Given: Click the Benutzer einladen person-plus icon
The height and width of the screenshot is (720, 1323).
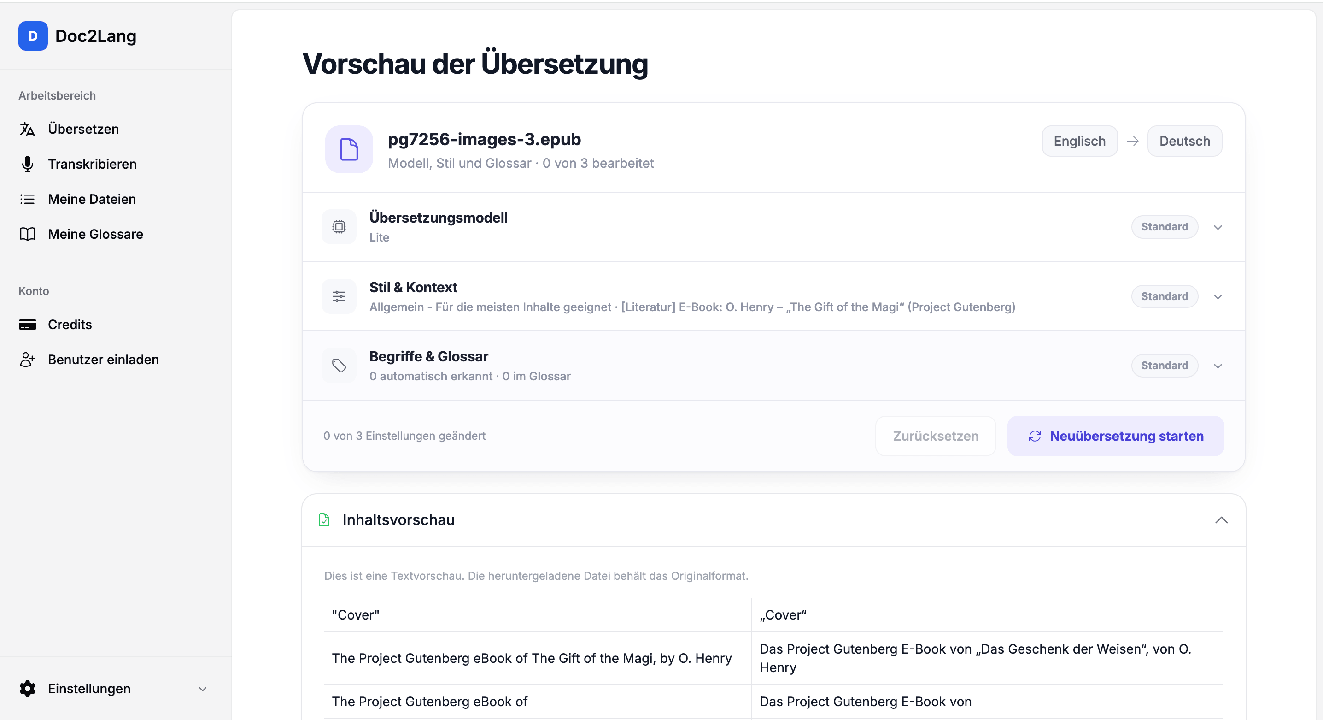Looking at the screenshot, I should pyautogui.click(x=27, y=359).
